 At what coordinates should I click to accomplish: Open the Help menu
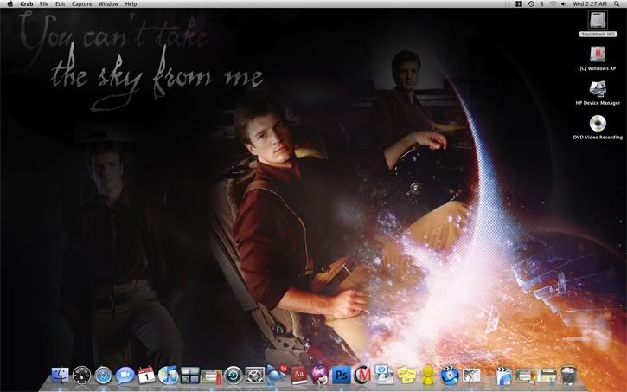[x=131, y=4]
